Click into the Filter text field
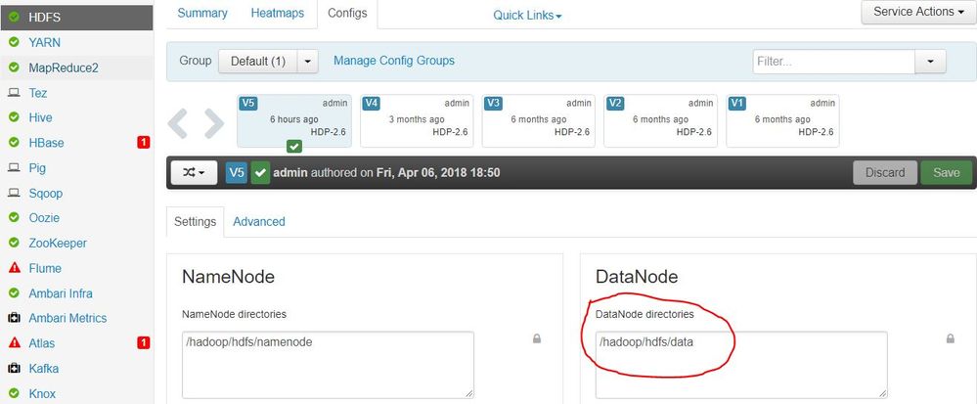 click(x=833, y=61)
